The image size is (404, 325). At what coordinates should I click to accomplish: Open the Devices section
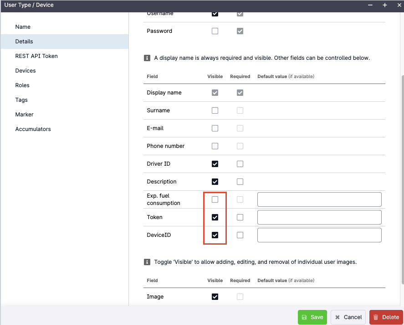pyautogui.click(x=25, y=70)
